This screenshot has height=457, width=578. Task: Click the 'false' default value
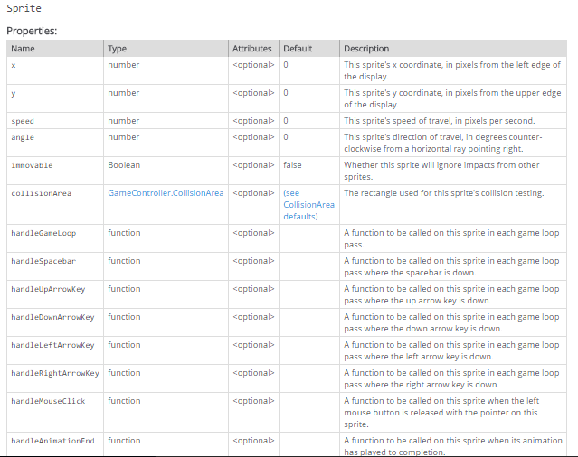292,165
